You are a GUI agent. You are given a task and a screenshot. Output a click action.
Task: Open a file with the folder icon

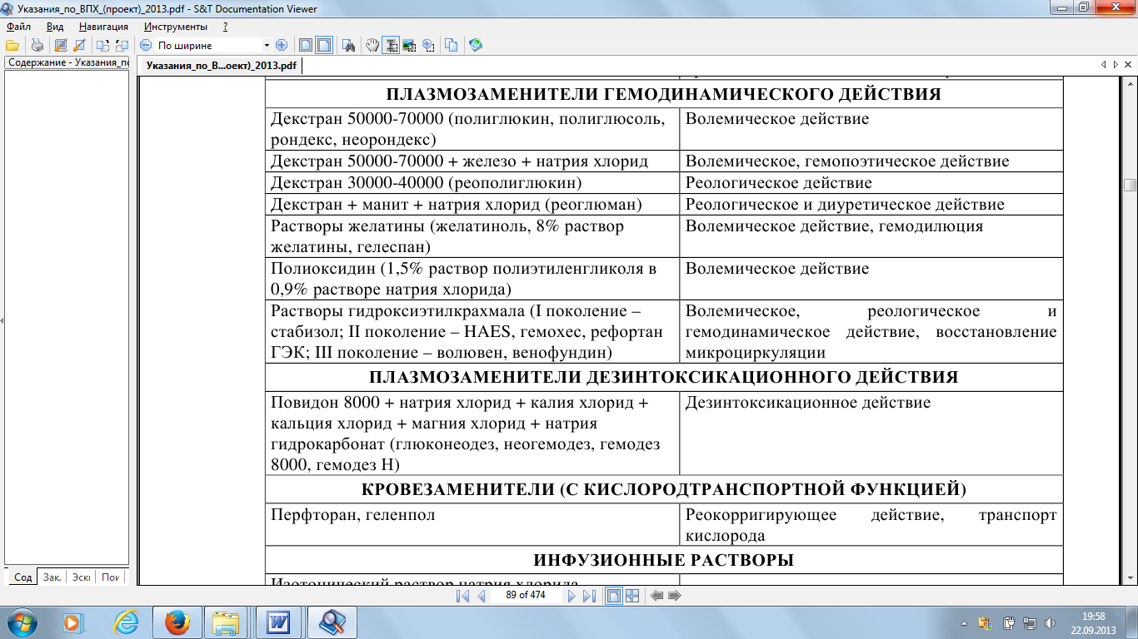[x=12, y=45]
